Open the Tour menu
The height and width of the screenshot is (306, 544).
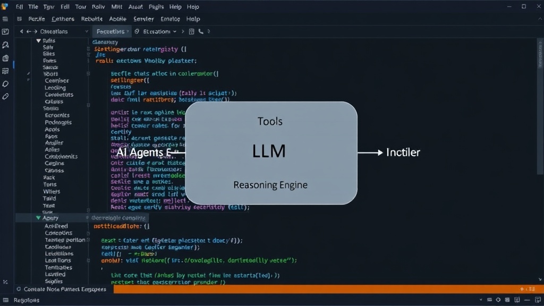pos(81,6)
